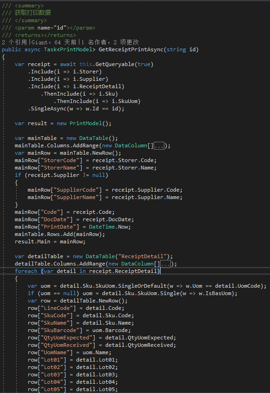Click the "Lot03" row key string
Screen dimensions: 270x393
pos(54,375)
